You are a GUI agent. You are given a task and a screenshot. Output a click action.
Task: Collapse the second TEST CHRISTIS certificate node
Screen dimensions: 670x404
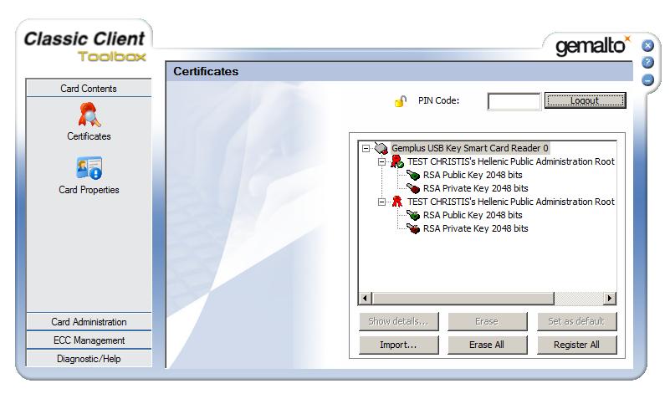pyautogui.click(x=381, y=202)
